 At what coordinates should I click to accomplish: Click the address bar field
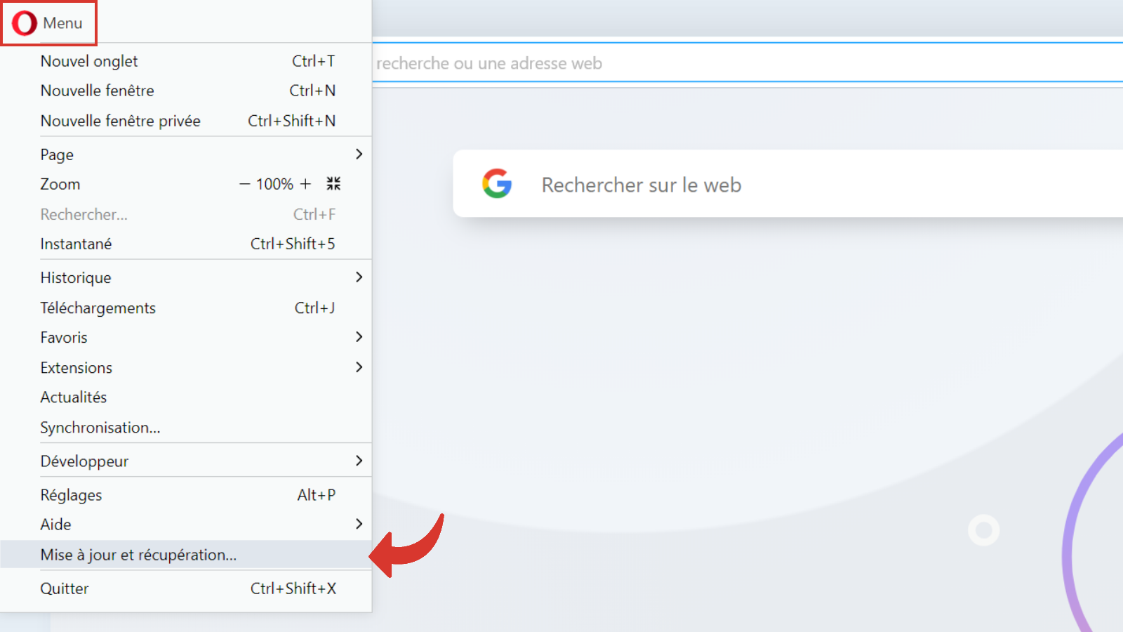[x=702, y=63]
